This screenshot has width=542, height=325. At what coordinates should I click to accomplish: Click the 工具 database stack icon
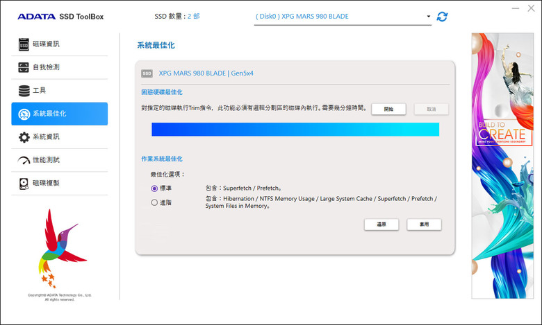tap(24, 91)
